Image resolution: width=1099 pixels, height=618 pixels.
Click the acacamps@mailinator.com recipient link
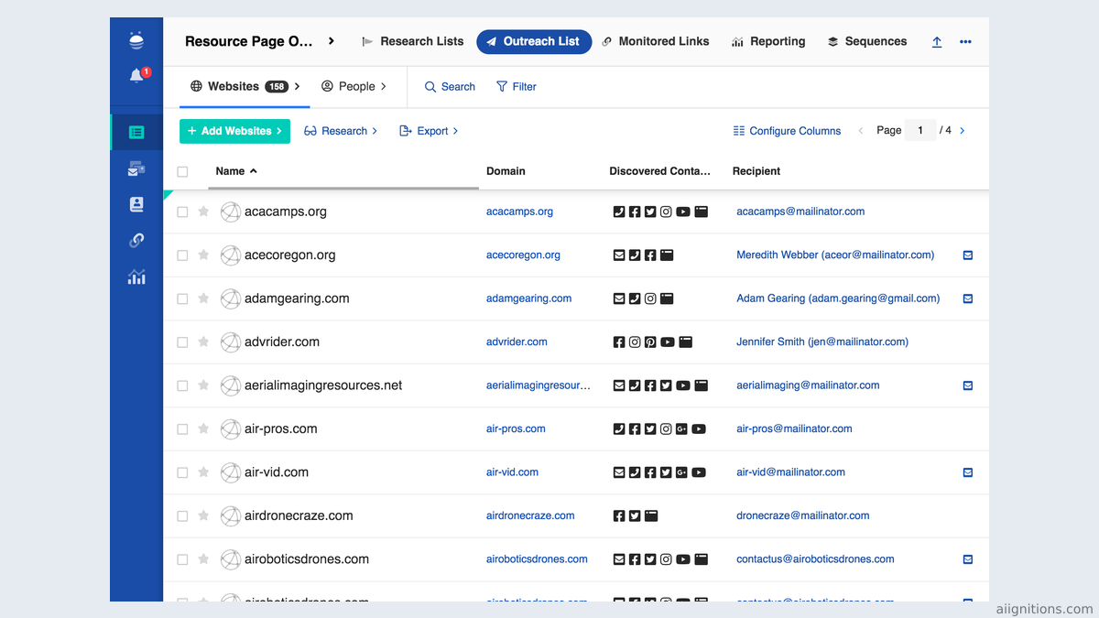click(800, 211)
